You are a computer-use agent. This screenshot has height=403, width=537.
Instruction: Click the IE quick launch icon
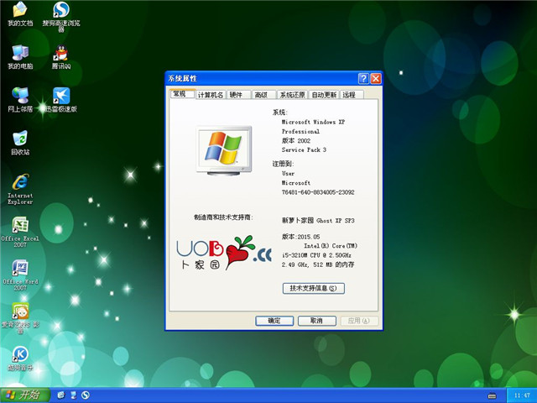pyautogui.click(x=61, y=395)
